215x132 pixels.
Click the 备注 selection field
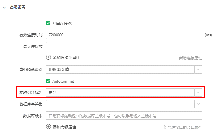pos(120,92)
